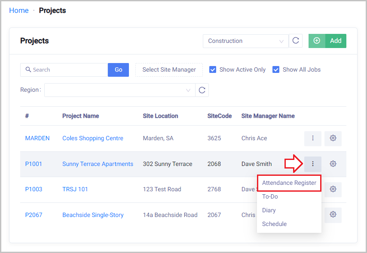Open the Region dropdown
This screenshot has height=253, width=367.
pos(119,90)
